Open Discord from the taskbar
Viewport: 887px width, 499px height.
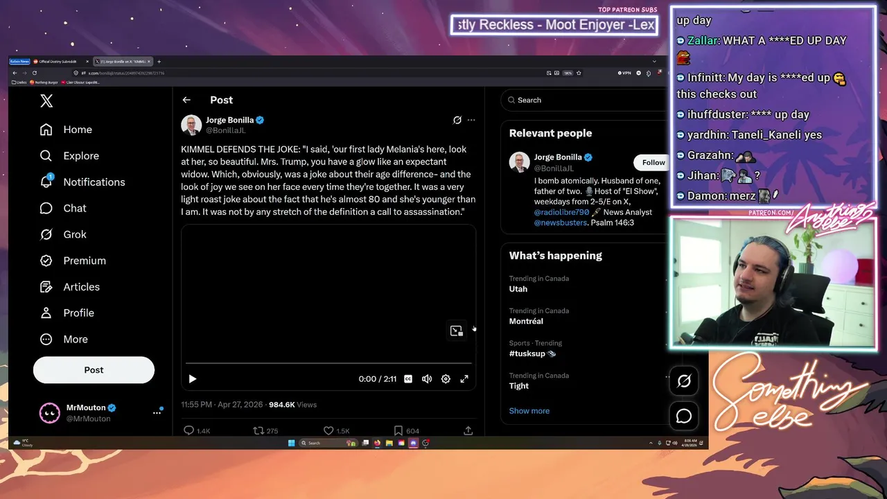pyautogui.click(x=414, y=443)
